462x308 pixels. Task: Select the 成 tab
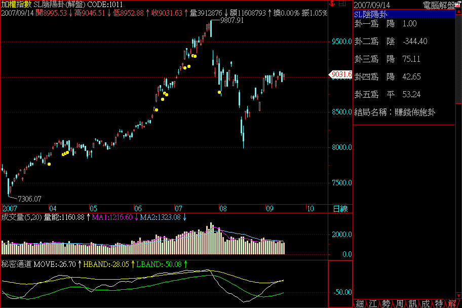(x=426, y=303)
